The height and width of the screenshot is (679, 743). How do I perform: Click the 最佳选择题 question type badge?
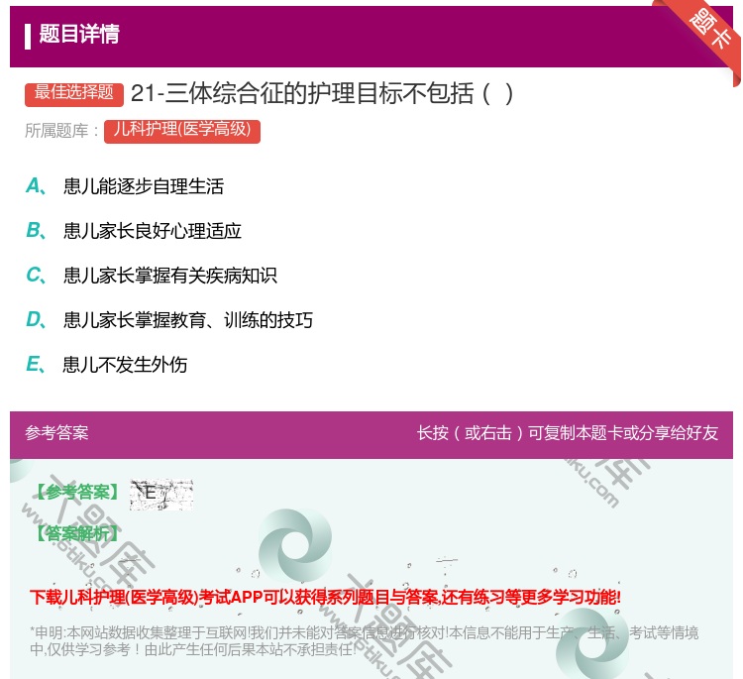click(74, 93)
